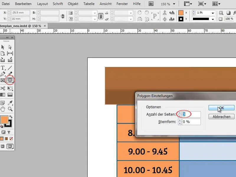Image resolution: width=236 pixels, height=177 pixels.
Task: Open the zoom level 150 % dropdown
Action: [x=174, y=4]
